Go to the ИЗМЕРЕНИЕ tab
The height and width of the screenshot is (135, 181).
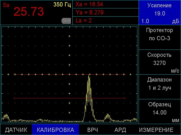point(156,130)
